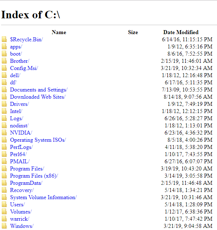
Task: Click folder icon beside Perl64/
Action: [x=4, y=154]
